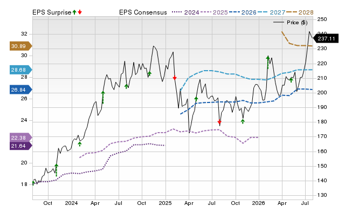Click the 2027 light blue legend entry
This screenshot has width=345, height=206.
point(272,12)
